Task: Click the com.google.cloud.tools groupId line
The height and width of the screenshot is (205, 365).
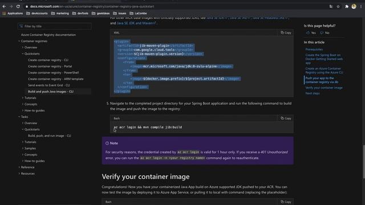Action: (155, 50)
